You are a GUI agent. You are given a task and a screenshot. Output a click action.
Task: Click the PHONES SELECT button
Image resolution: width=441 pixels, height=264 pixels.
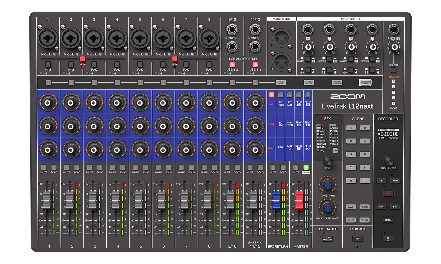coord(393,70)
